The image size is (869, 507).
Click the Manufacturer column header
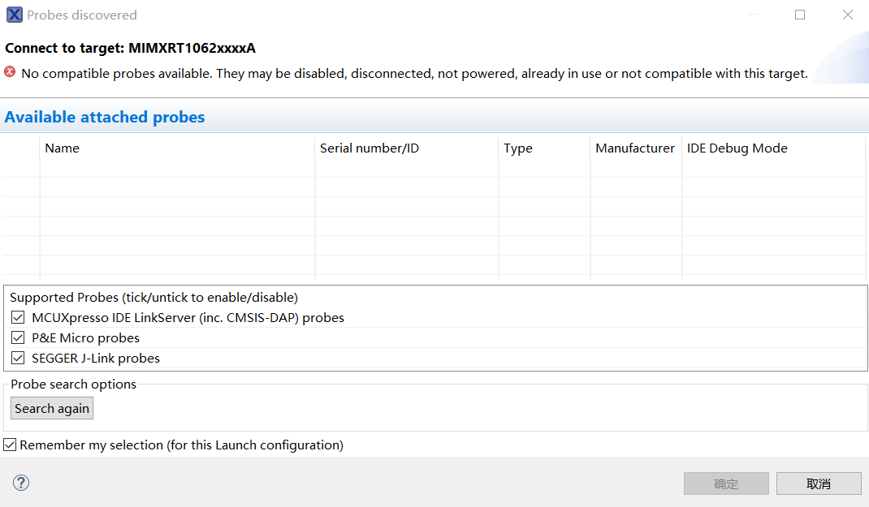(x=635, y=148)
